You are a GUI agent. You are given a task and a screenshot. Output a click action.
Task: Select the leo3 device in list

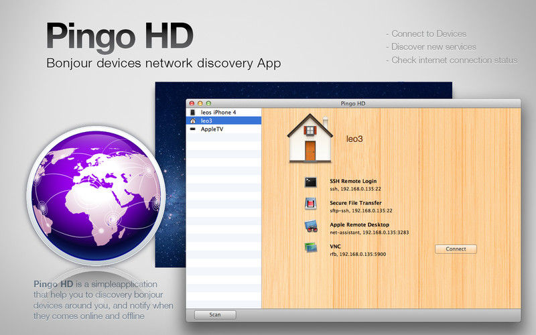[x=224, y=121]
